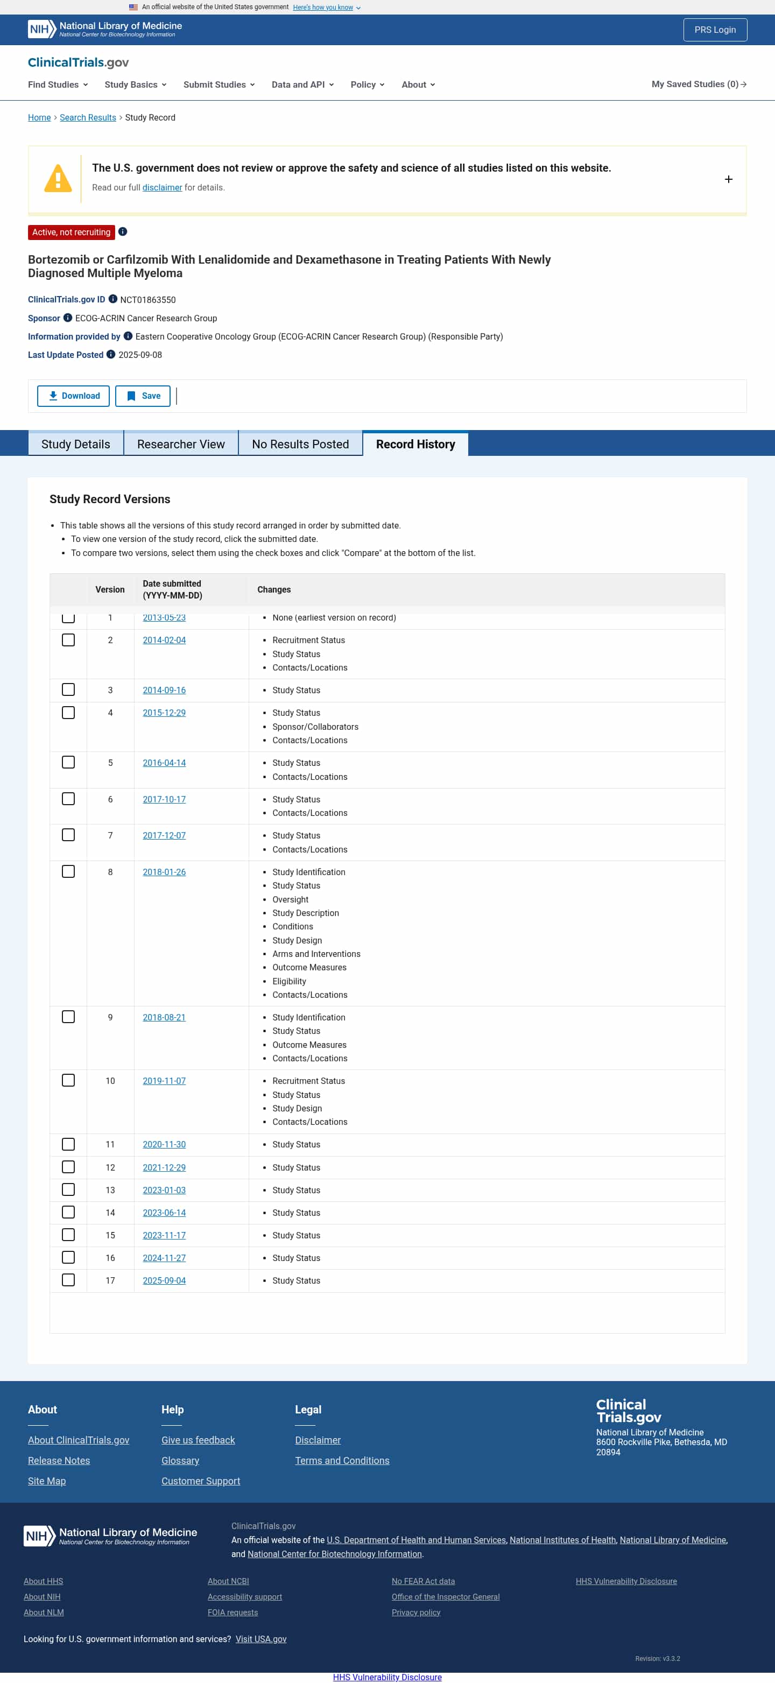Click the US flag icon in banner
Image resolution: width=775 pixels, height=1683 pixels.
[133, 7]
